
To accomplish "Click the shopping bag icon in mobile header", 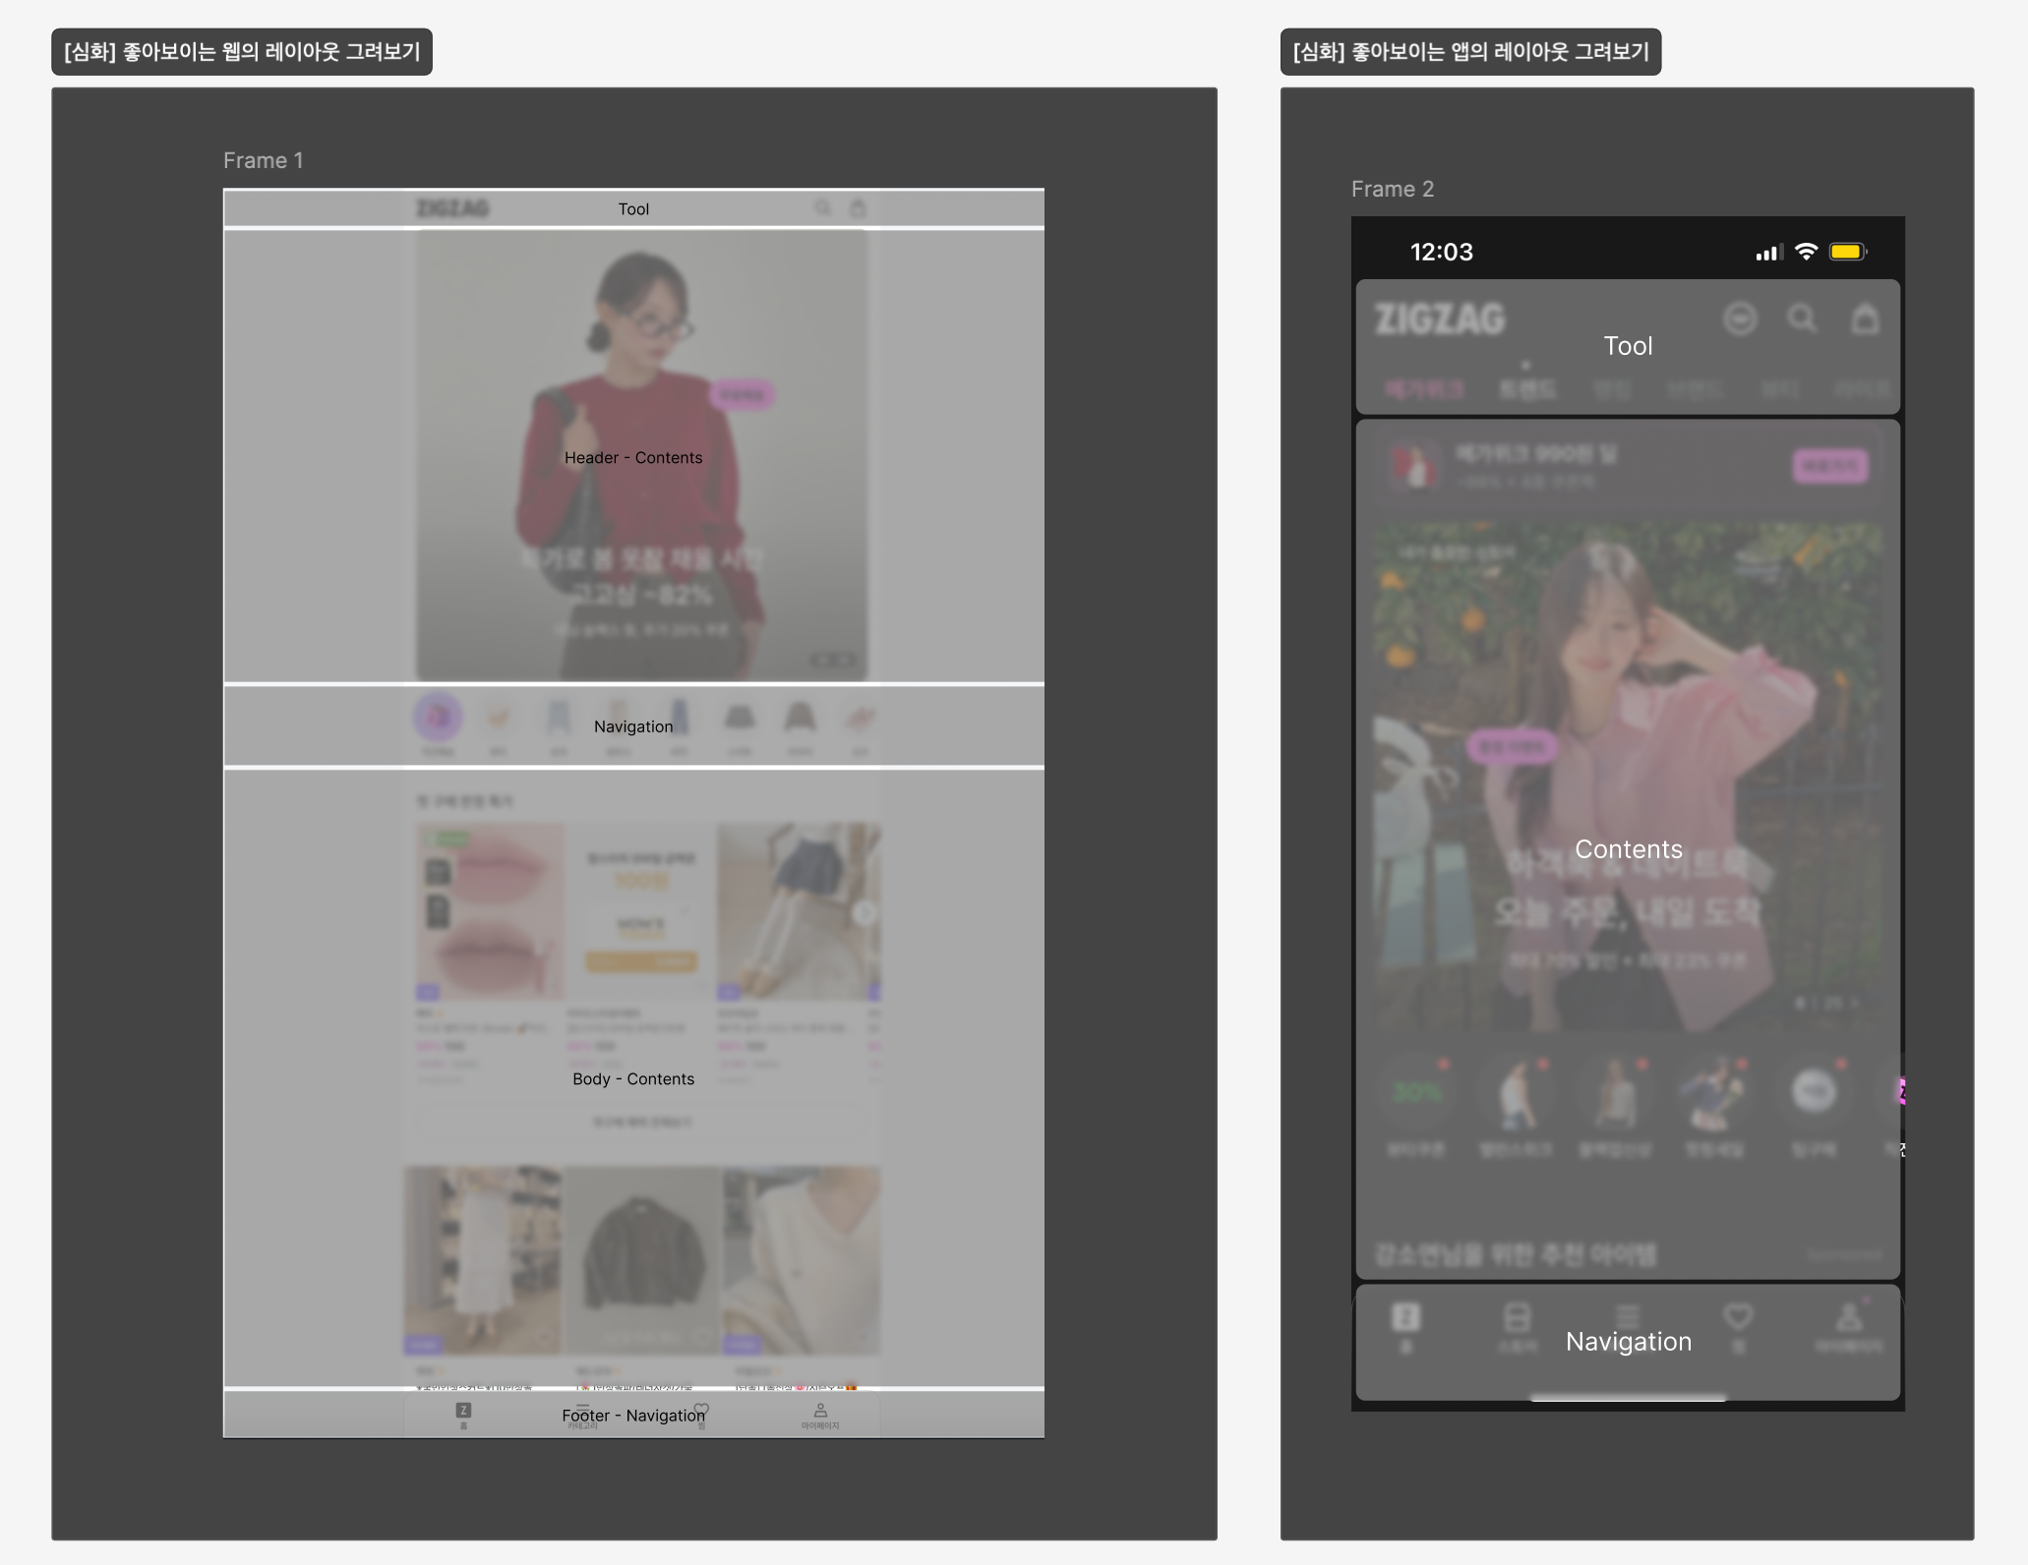I will (1865, 319).
